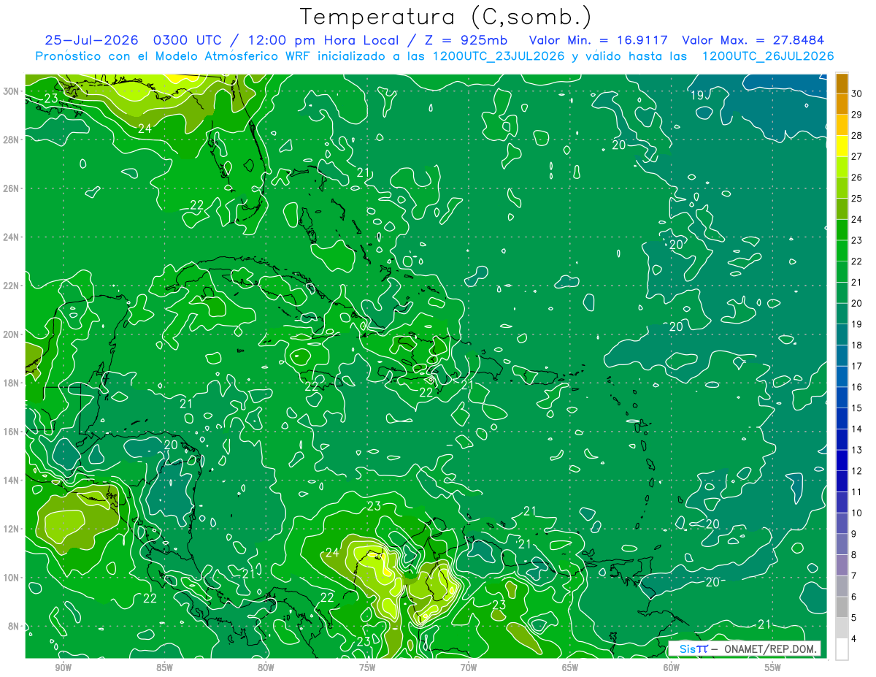Click the gray colorbar segment between 5 and 6
Screen dimensions: 876x677
842,607
